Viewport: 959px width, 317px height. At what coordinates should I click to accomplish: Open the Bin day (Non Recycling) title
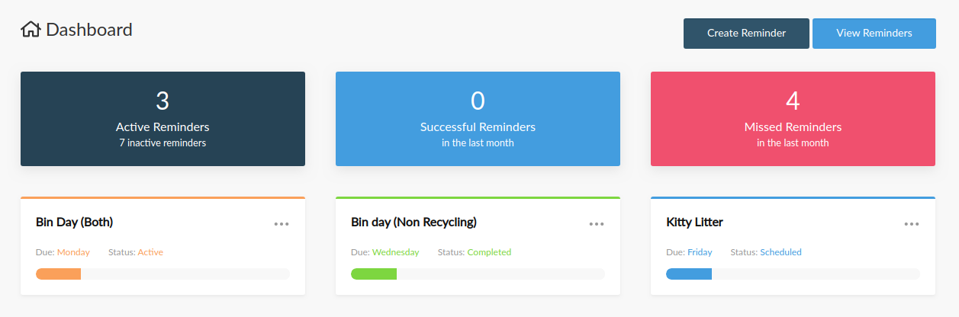(x=414, y=223)
